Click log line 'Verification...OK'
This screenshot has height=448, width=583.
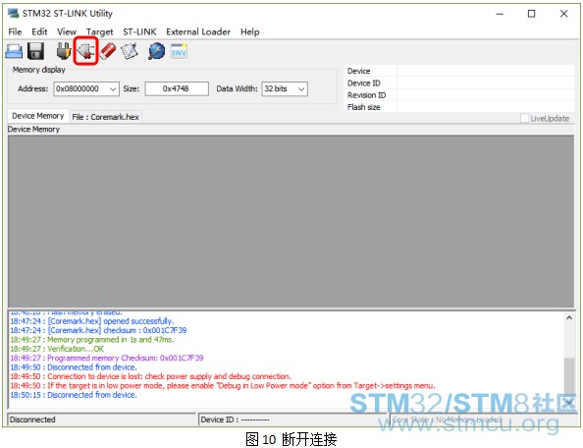point(57,349)
